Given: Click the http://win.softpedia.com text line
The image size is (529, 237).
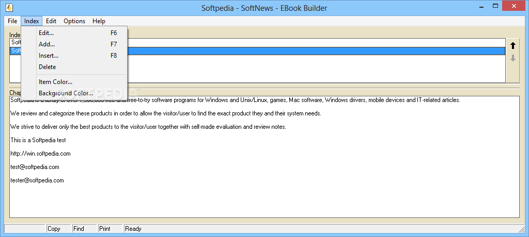Looking at the screenshot, I should [x=40, y=154].
